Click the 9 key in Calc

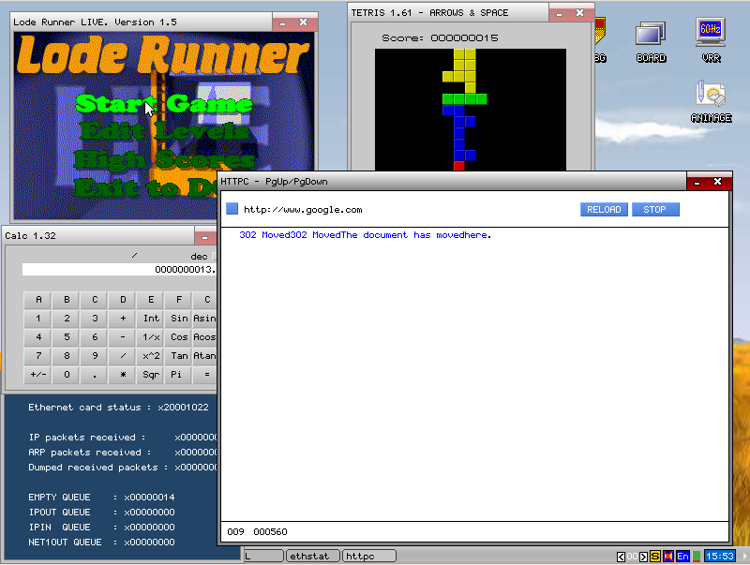(x=95, y=356)
